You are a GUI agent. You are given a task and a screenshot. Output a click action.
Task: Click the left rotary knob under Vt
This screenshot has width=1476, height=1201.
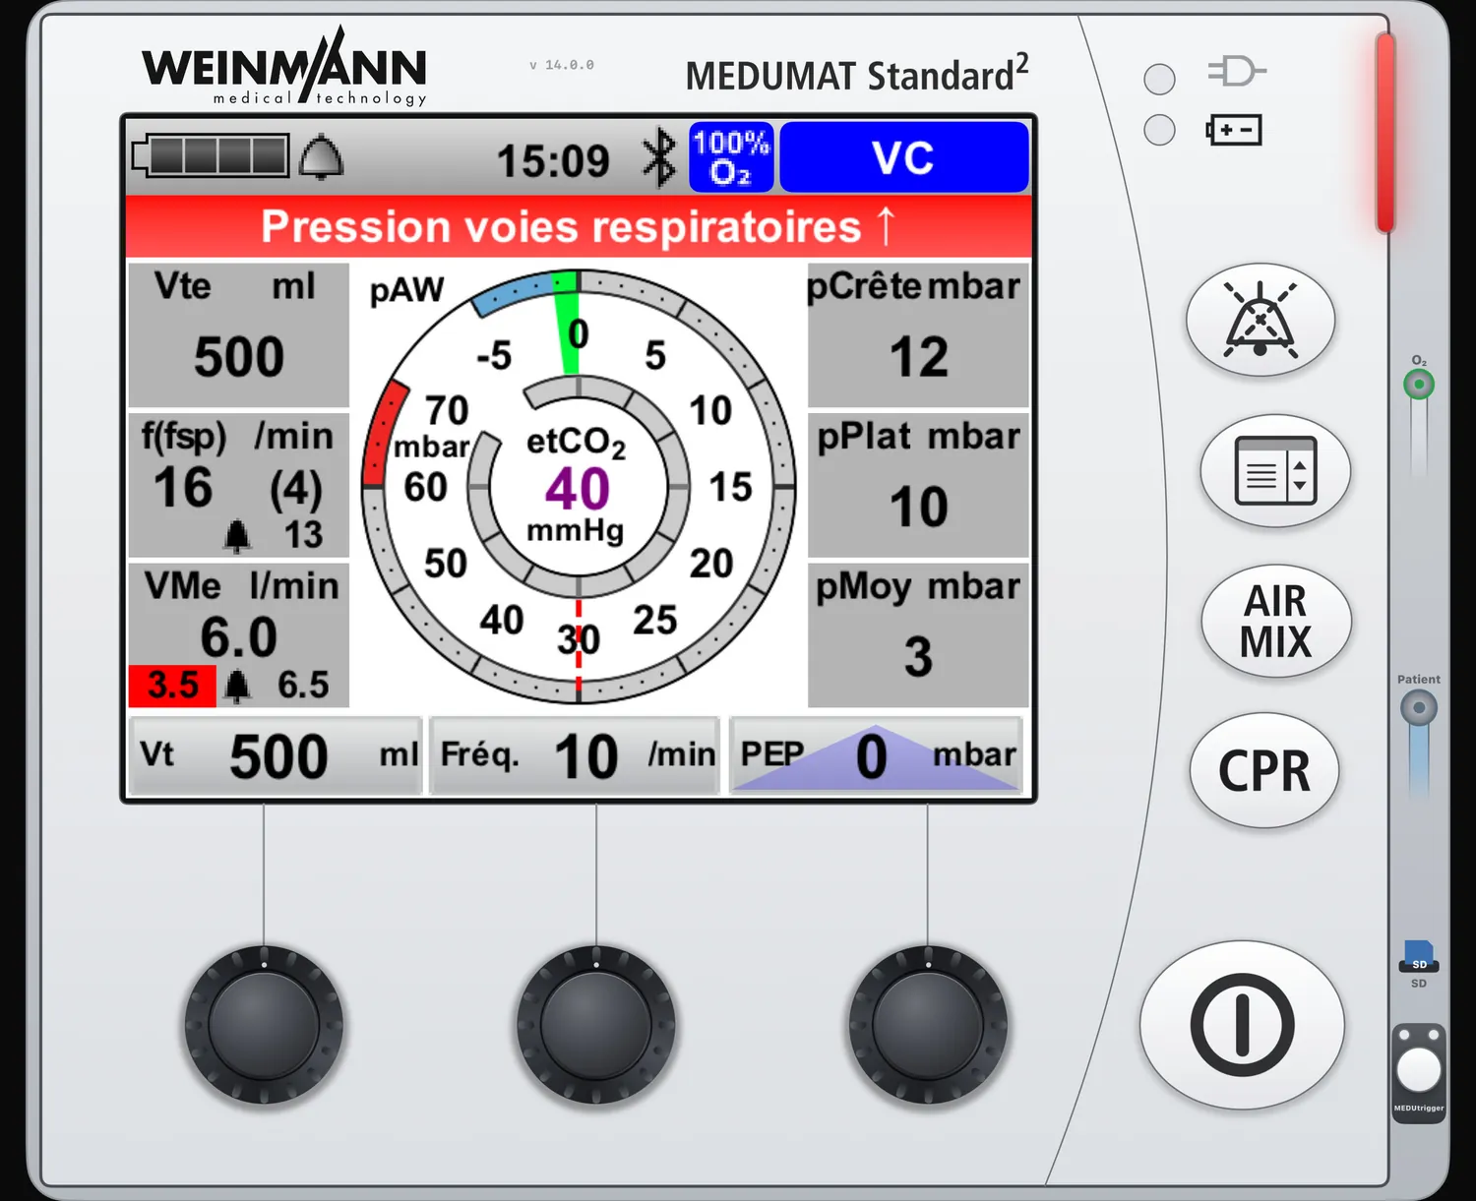[264, 1025]
